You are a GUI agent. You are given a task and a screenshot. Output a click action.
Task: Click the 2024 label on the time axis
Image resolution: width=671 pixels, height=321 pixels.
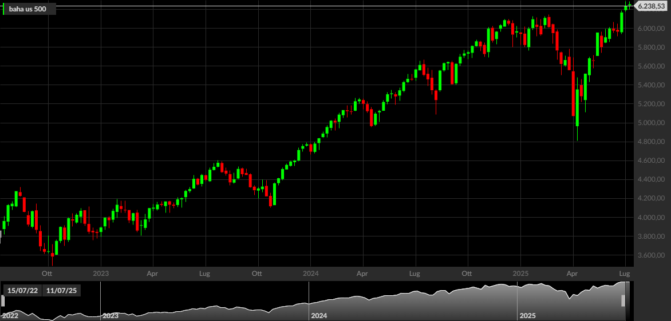click(x=310, y=273)
